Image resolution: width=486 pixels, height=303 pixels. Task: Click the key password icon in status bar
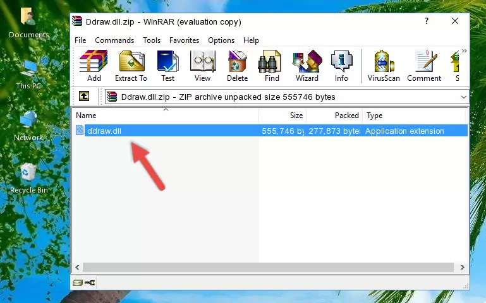90,282
